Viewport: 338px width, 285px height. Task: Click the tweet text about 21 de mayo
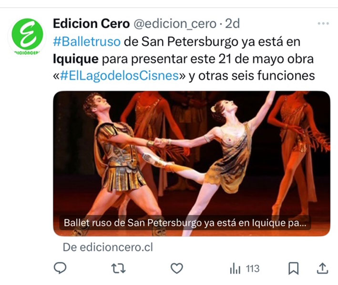183,59
